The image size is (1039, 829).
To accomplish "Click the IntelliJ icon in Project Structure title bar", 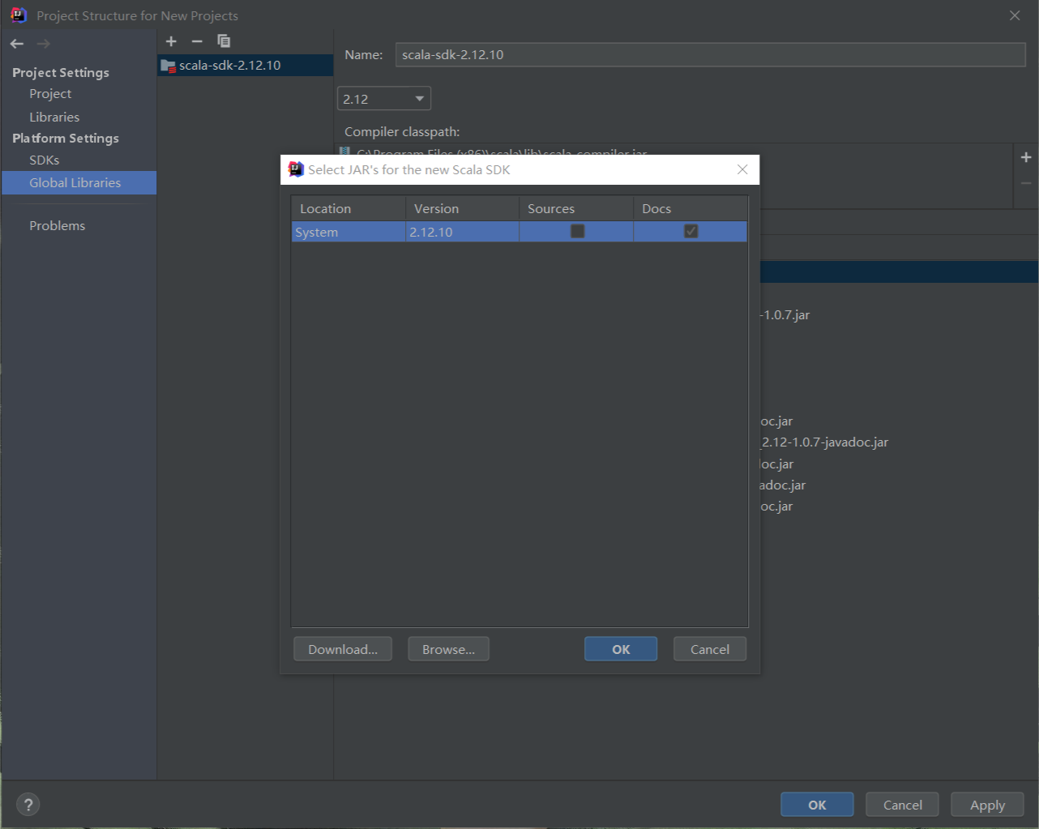I will point(19,15).
